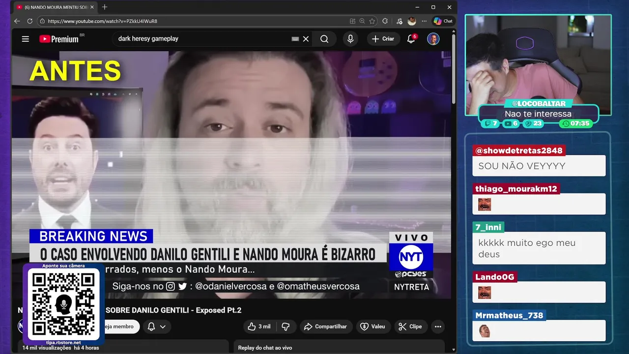Viewport: 629px width, 354px height.
Task: View site information padlock icon
Action: tap(42, 21)
